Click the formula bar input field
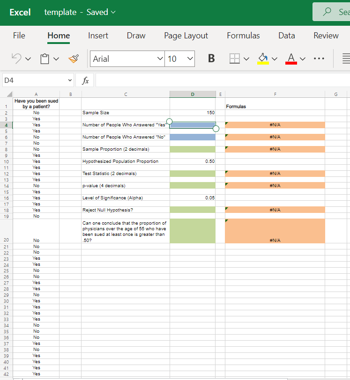 (x=220, y=80)
